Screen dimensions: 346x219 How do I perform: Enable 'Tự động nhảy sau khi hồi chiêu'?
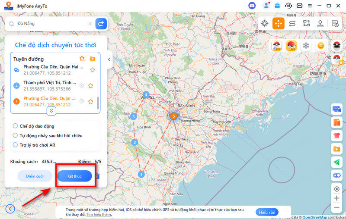click(x=16, y=135)
